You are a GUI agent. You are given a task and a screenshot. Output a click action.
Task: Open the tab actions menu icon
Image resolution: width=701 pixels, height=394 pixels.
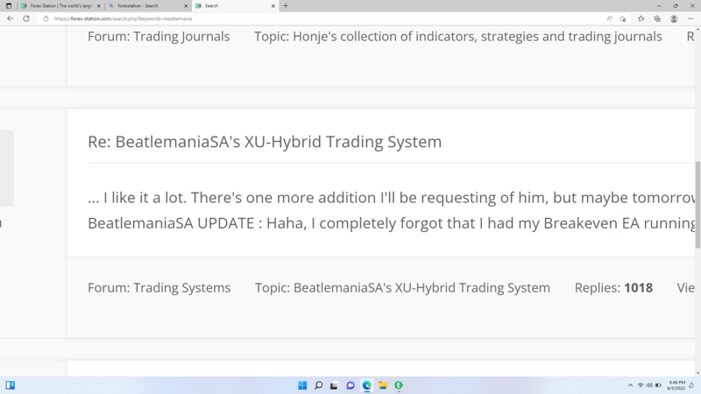(9, 6)
